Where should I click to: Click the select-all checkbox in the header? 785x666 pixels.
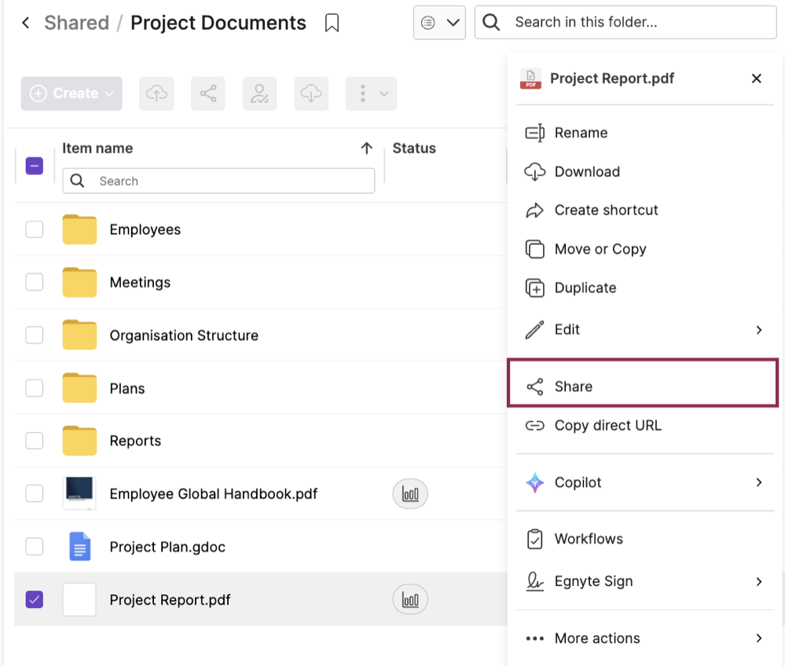tap(33, 166)
